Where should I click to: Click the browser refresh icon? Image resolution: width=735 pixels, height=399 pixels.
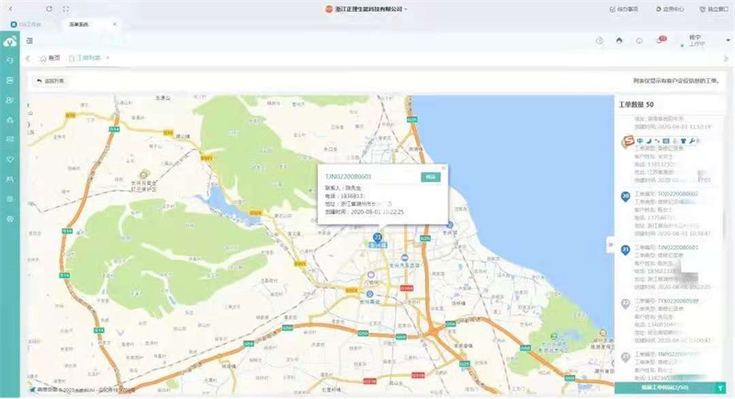coord(49,8)
